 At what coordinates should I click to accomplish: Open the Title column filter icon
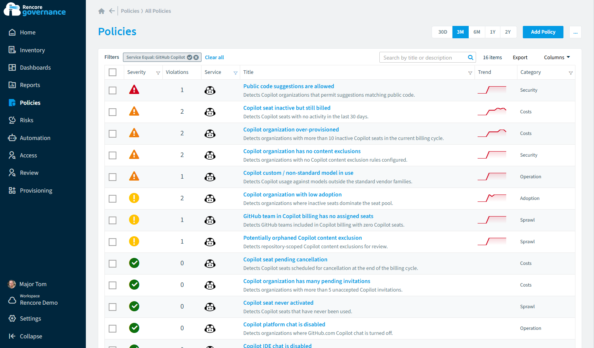(x=470, y=73)
